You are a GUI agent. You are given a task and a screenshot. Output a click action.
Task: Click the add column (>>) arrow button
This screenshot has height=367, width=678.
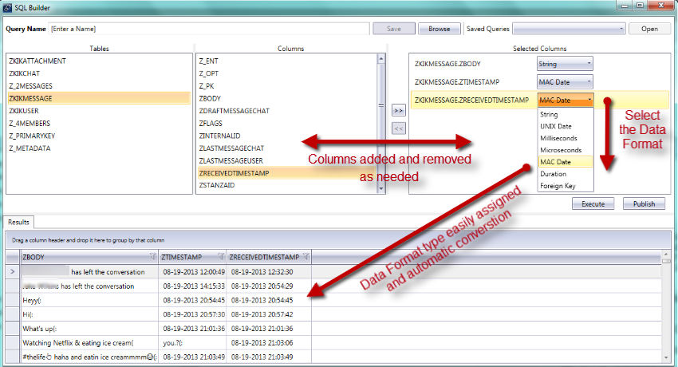pyautogui.click(x=399, y=111)
